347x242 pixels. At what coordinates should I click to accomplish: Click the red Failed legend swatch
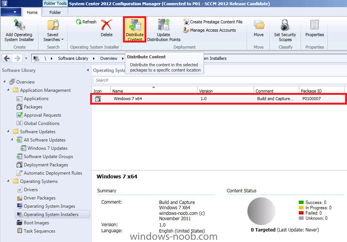tap(301, 213)
